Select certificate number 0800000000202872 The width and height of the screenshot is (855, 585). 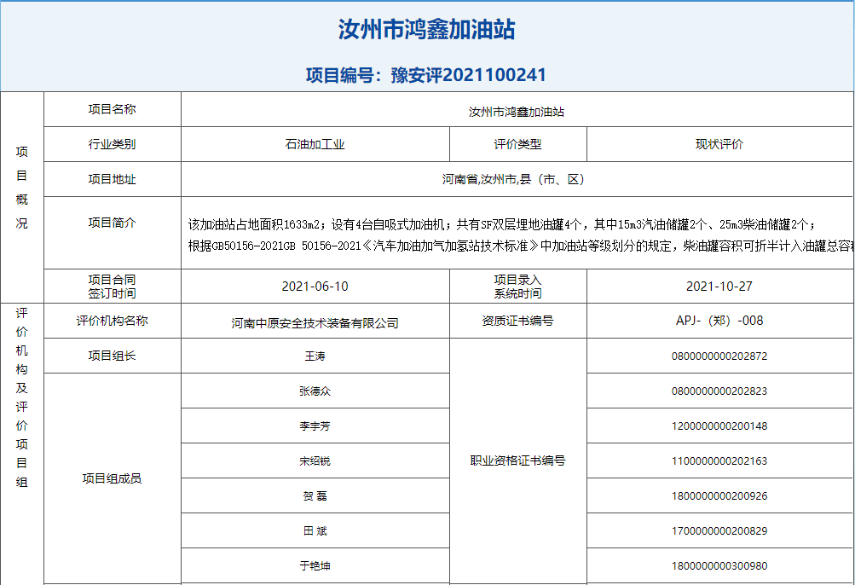tap(719, 356)
